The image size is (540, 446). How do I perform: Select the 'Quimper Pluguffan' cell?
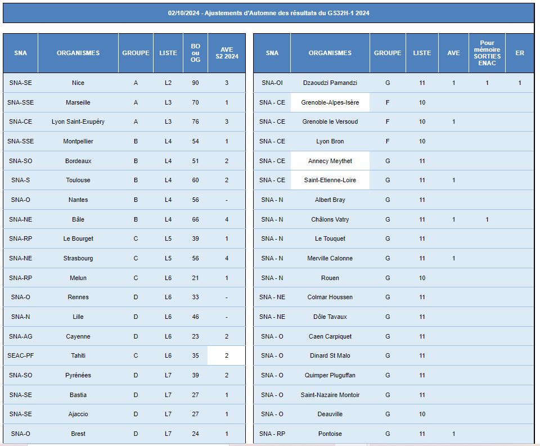click(330, 375)
